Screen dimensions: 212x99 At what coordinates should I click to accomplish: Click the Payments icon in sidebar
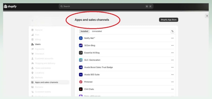pos(32,49)
